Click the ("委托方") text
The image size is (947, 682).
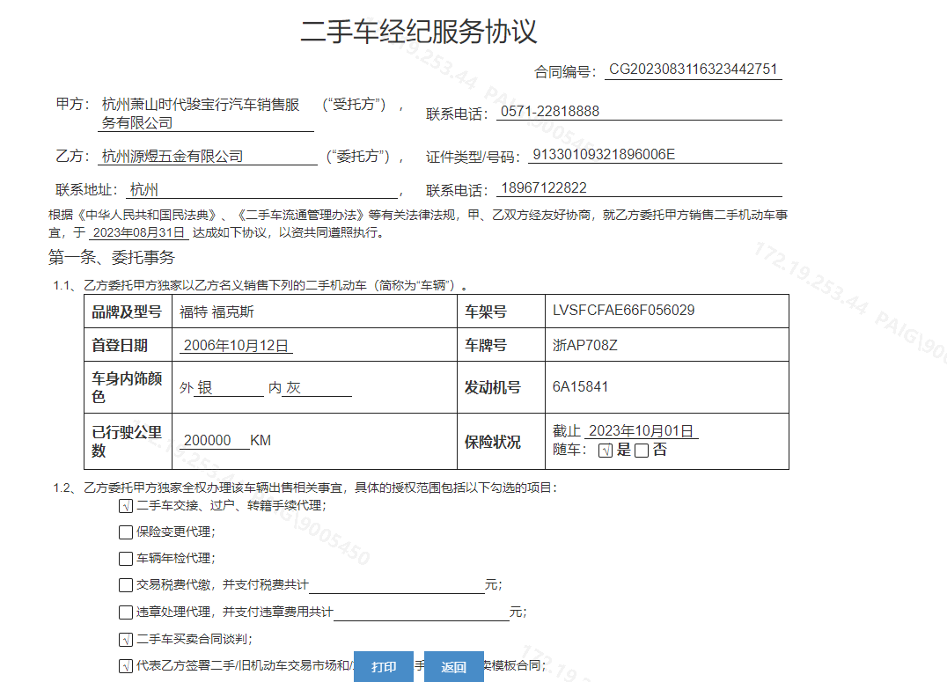coord(358,157)
